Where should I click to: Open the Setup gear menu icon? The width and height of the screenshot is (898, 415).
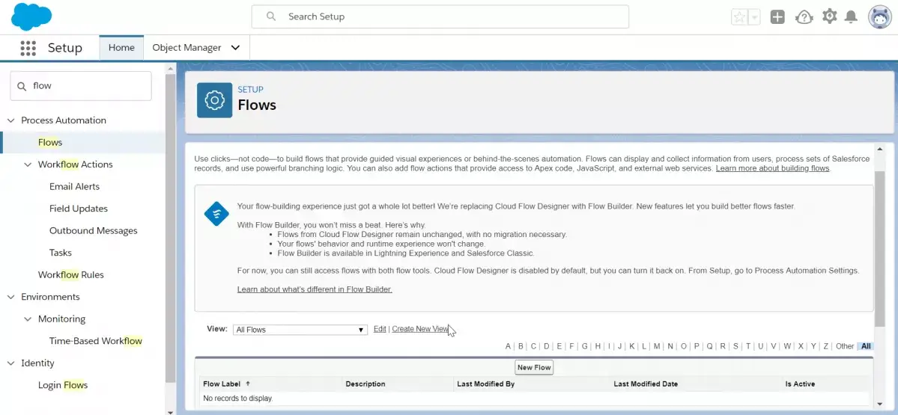coord(829,16)
